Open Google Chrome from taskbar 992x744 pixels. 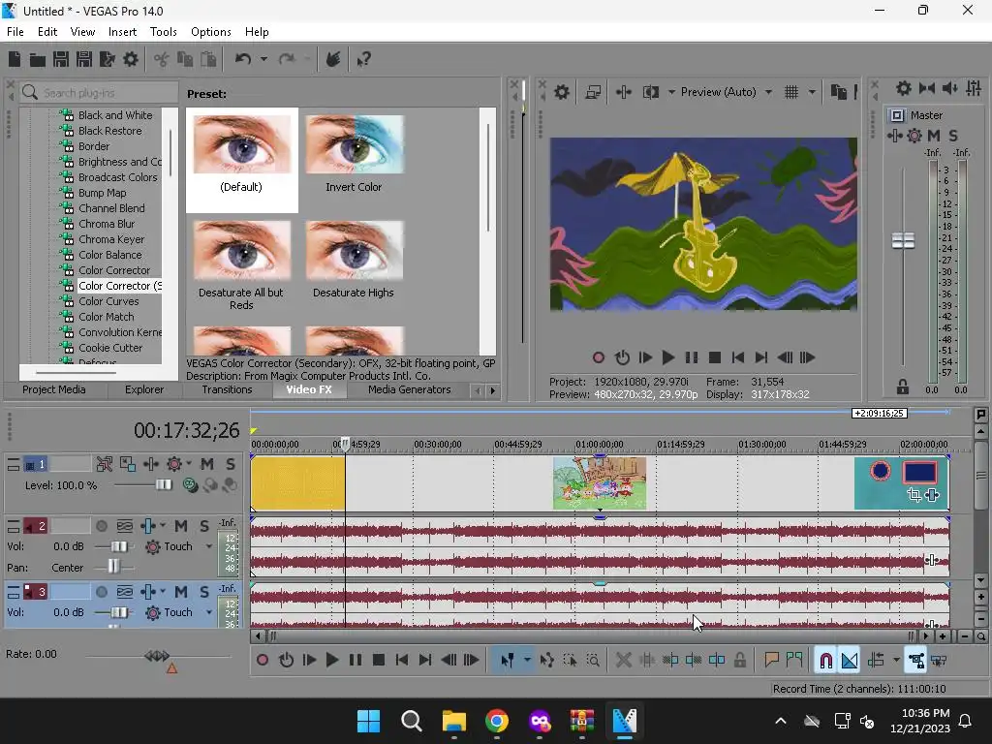[x=497, y=721]
